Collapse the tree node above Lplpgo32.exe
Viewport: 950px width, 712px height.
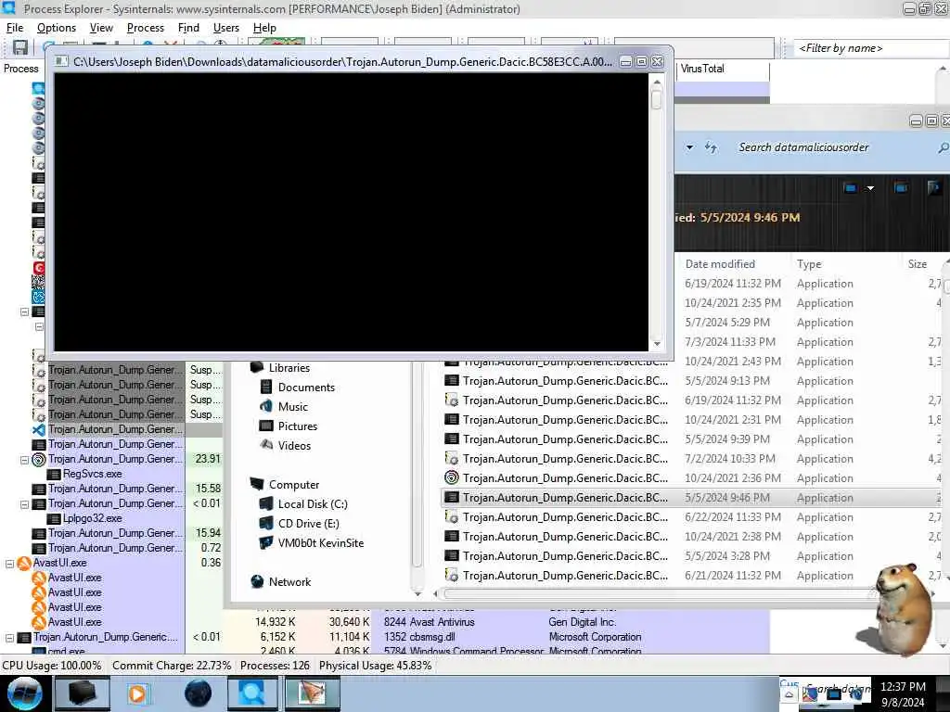(x=24, y=504)
